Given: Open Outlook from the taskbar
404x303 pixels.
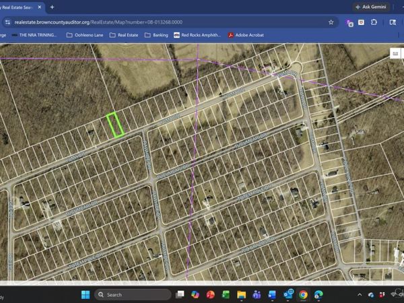Looking at the screenshot, I should click(x=288, y=294).
